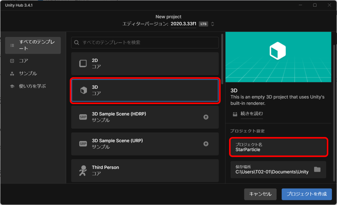Viewport: 337px width, 205px height.
Task: Download the 3D Sample Scene (URP) template
Action: coord(206,144)
